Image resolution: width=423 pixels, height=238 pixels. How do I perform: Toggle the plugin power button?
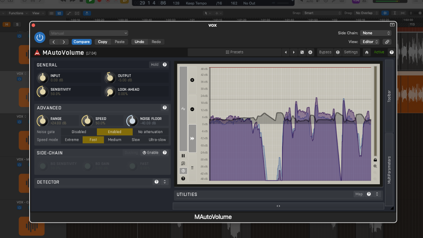(x=39, y=37)
